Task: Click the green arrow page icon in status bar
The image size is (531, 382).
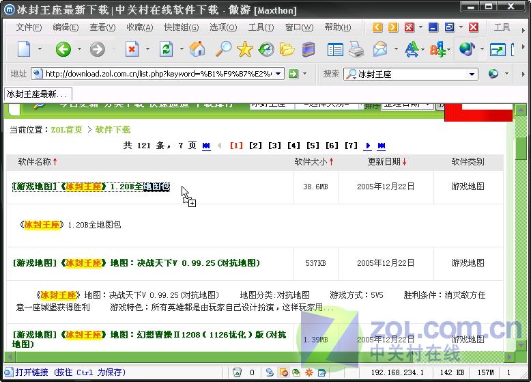Action: [x=296, y=372]
